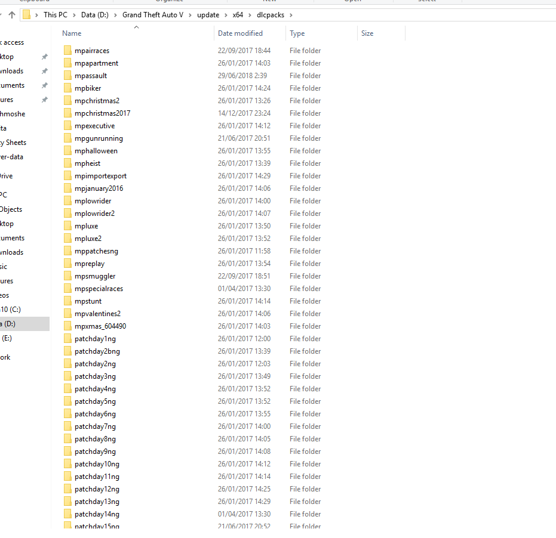This screenshot has width=556, height=538.
Task: Expand chevron after Data (D:) in path
Action: [115, 16]
